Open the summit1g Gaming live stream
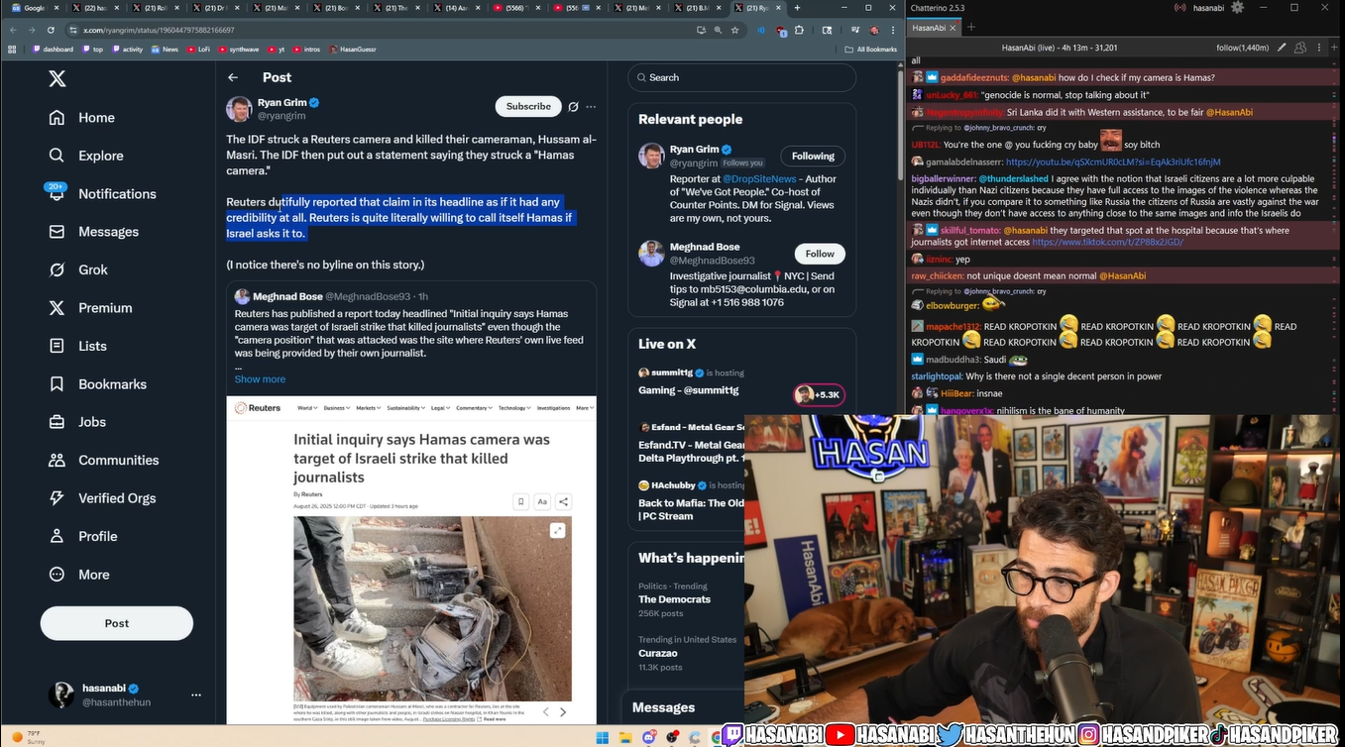Viewport: 1345px width, 747px height. coord(741,383)
